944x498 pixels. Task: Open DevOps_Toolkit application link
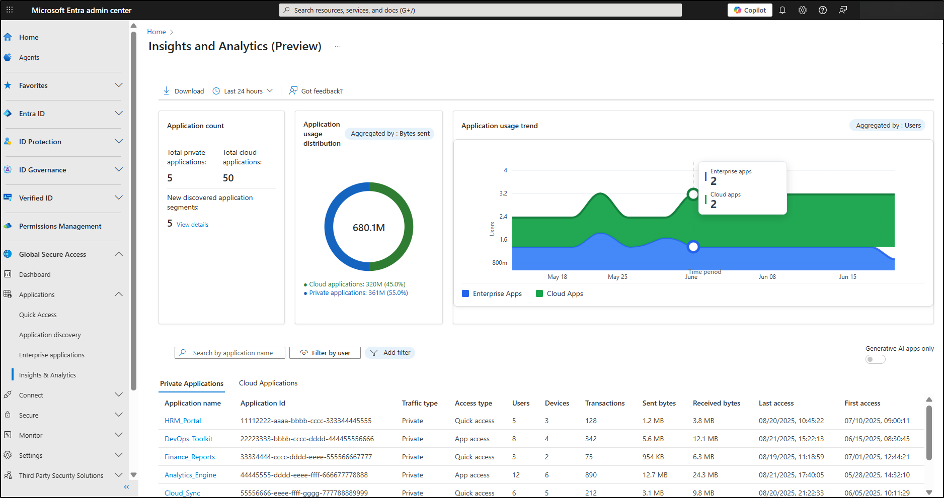click(189, 439)
